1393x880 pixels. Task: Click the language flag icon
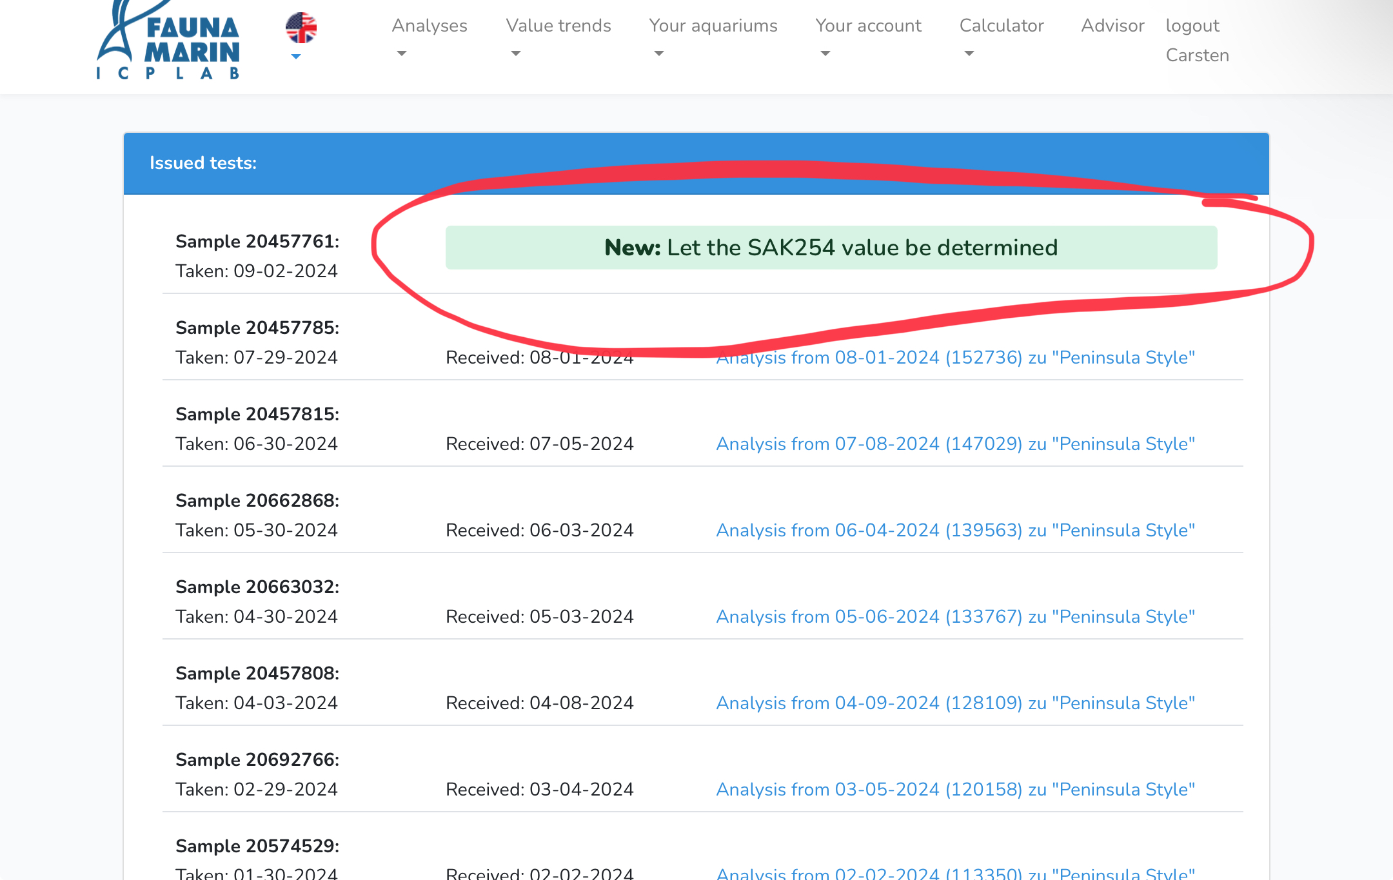[x=301, y=28]
